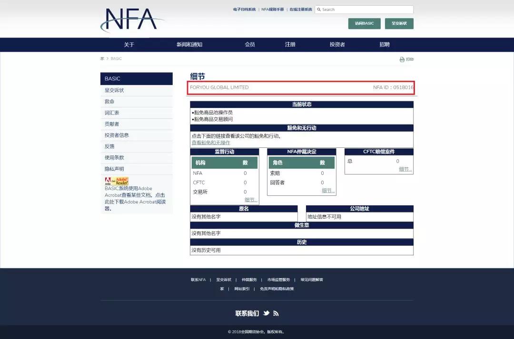
Task: Click inside the Search input field
Action: tap(366, 9)
